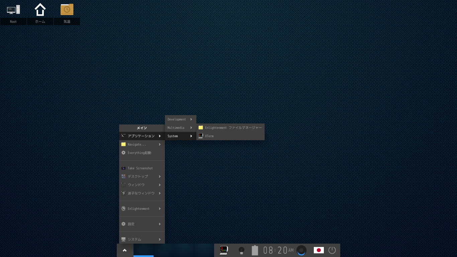Expand the 迷子なウィンドウ submenu arrow

click(x=160, y=193)
